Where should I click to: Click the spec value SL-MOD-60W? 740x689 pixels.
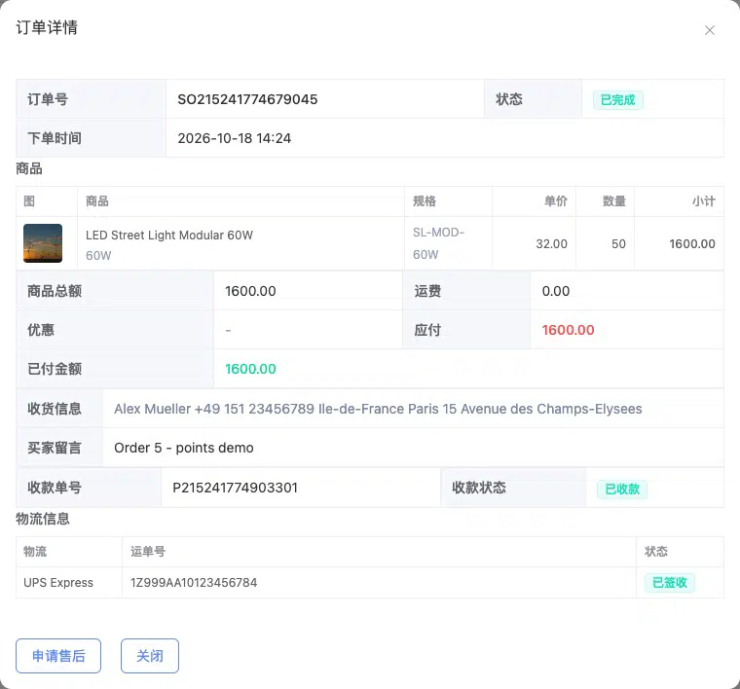coord(438,243)
